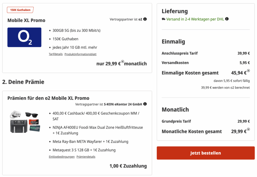The height and width of the screenshot is (177, 257).
Task: Open the Tarifdetails link
Action: (x=56, y=54)
